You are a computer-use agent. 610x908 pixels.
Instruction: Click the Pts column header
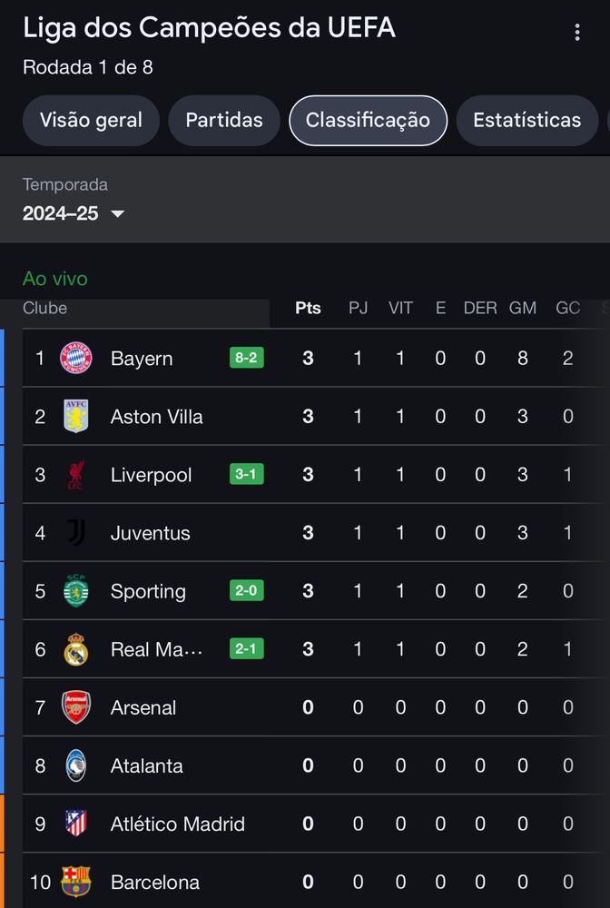pyautogui.click(x=308, y=309)
